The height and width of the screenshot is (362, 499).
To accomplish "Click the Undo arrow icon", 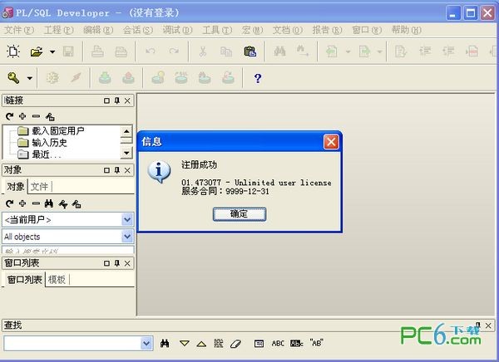I will point(151,51).
